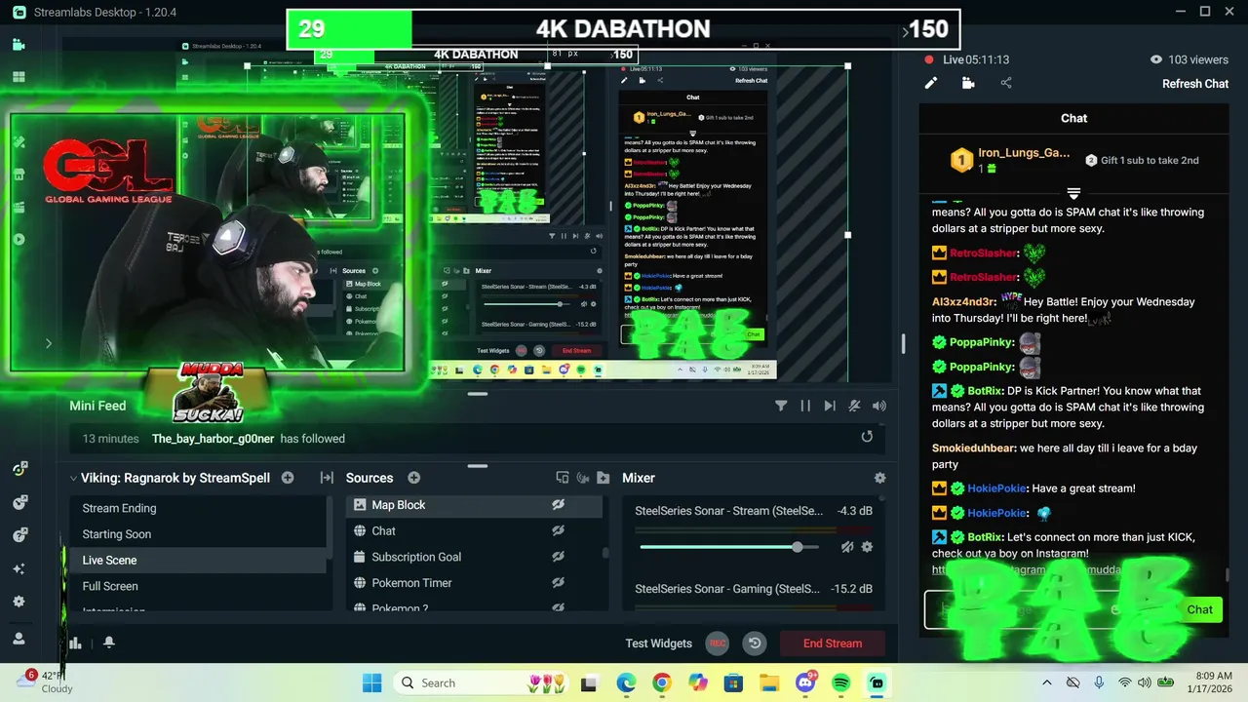The height and width of the screenshot is (702, 1248).
Task: Expand the left sidebar arrow
Action: pos(48,343)
